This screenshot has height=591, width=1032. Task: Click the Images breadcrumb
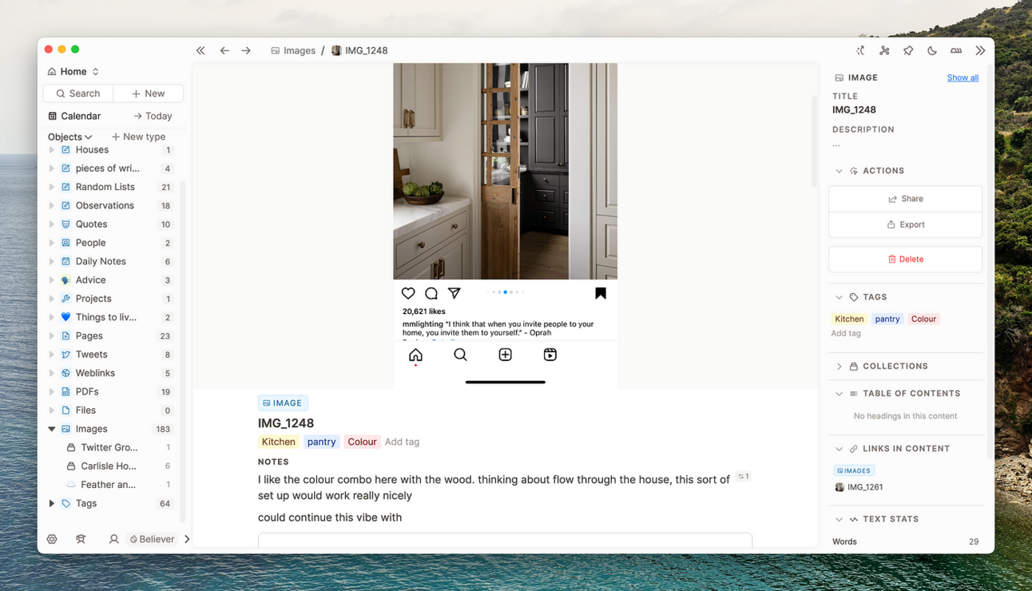[293, 50]
